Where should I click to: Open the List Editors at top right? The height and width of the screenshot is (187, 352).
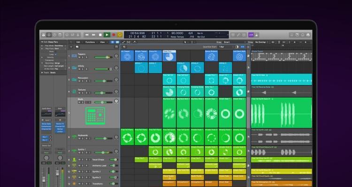tap(291, 35)
